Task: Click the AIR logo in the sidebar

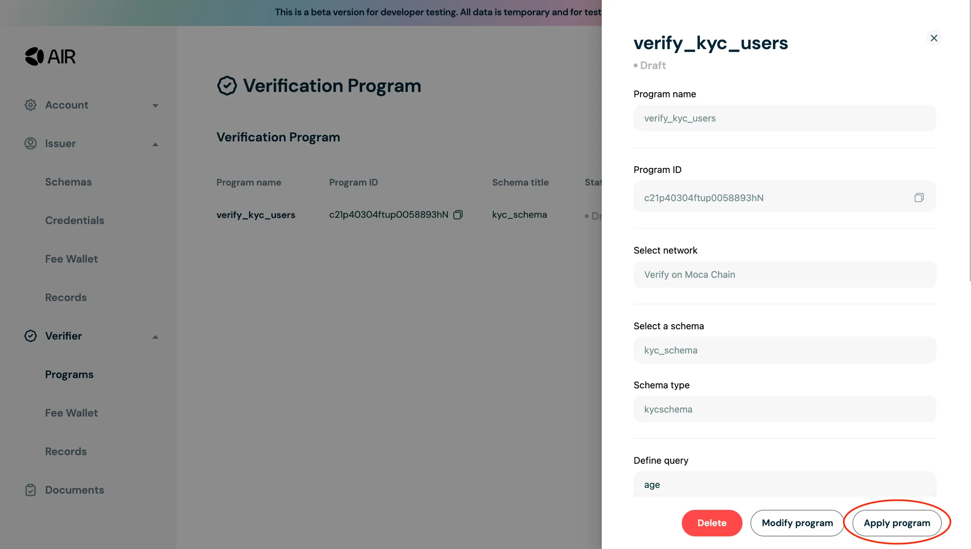Action: [50, 56]
